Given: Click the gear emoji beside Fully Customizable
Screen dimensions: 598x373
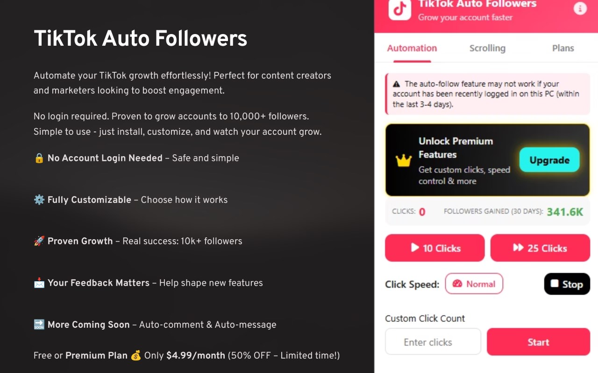Looking at the screenshot, I should (39, 200).
